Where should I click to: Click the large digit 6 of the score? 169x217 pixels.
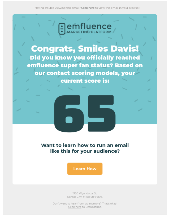(69, 114)
